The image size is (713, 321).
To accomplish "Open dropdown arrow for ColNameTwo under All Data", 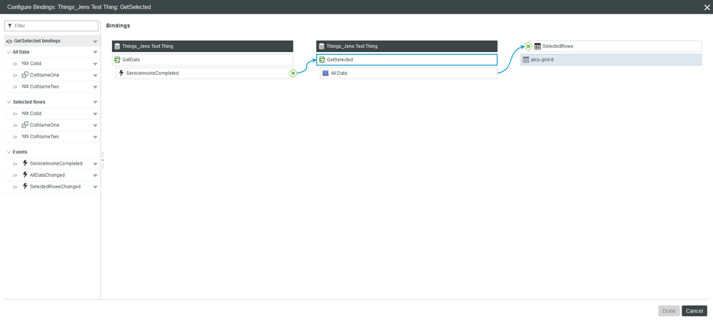I will pos(95,87).
